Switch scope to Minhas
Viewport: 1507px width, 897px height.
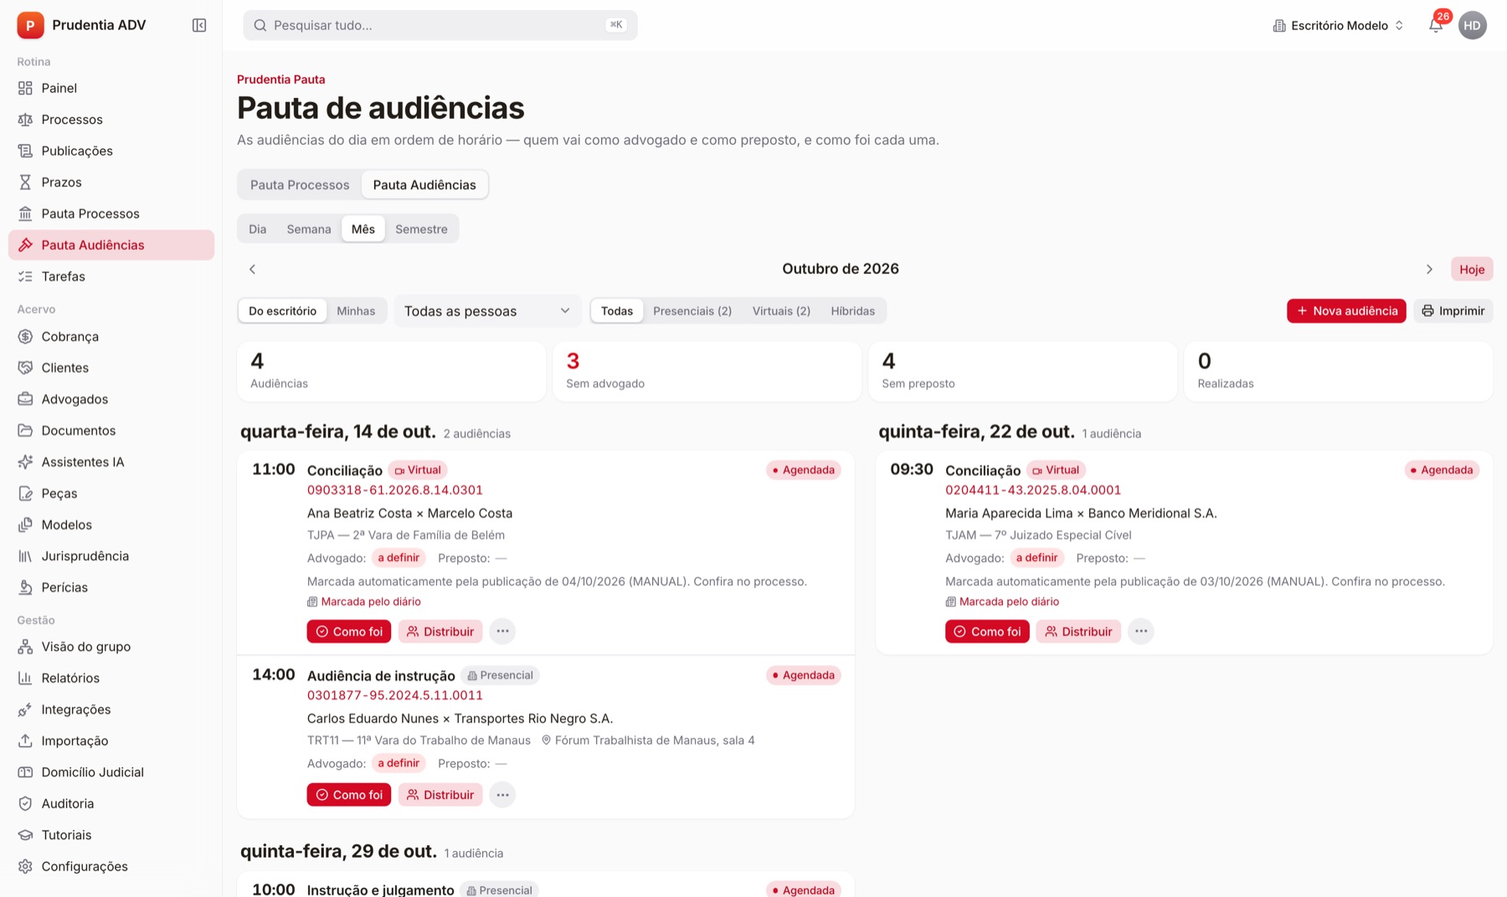point(356,311)
